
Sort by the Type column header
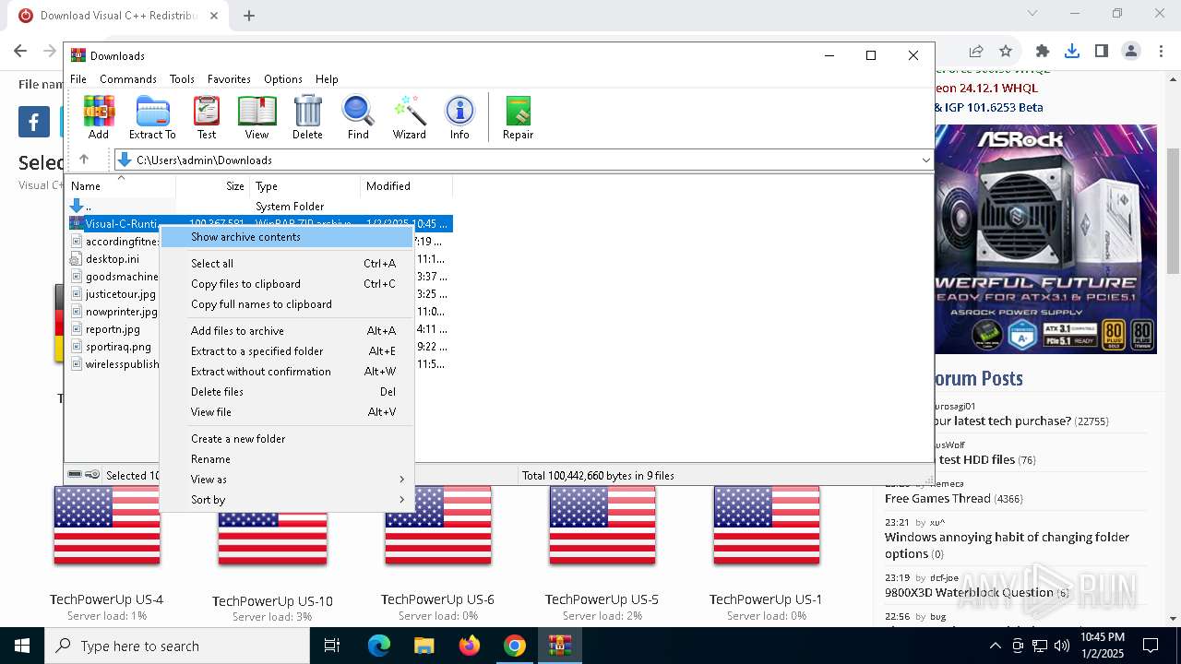pyautogui.click(x=305, y=186)
